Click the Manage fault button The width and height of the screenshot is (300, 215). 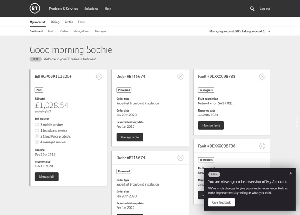211,126
